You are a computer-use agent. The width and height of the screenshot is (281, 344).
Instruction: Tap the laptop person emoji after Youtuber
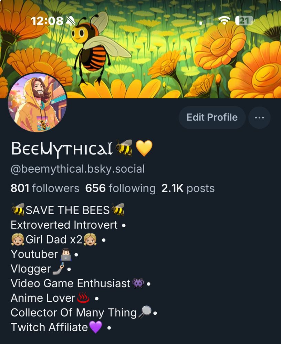(x=66, y=254)
